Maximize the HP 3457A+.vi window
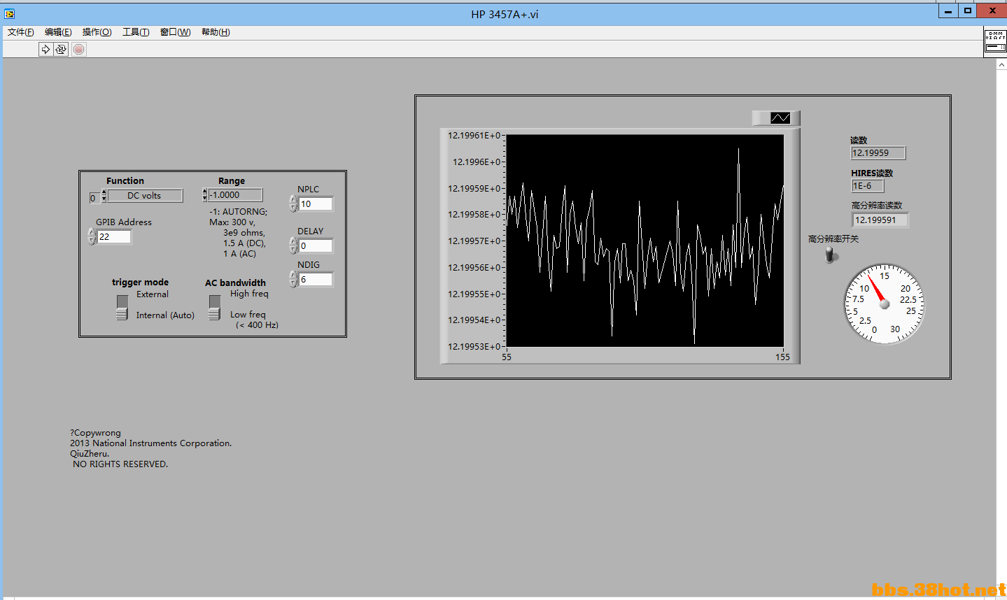Screen dimensions: 1007x600 968,10
